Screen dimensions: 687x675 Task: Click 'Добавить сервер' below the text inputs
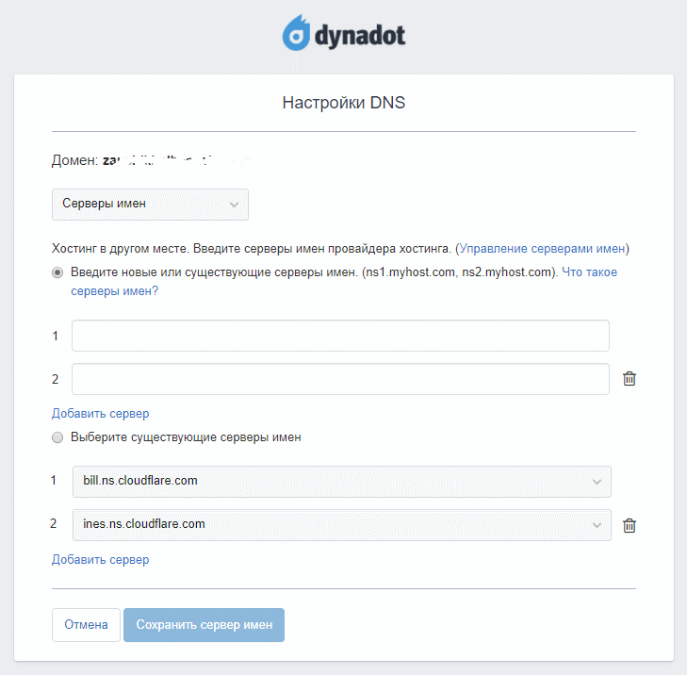pyautogui.click(x=100, y=413)
